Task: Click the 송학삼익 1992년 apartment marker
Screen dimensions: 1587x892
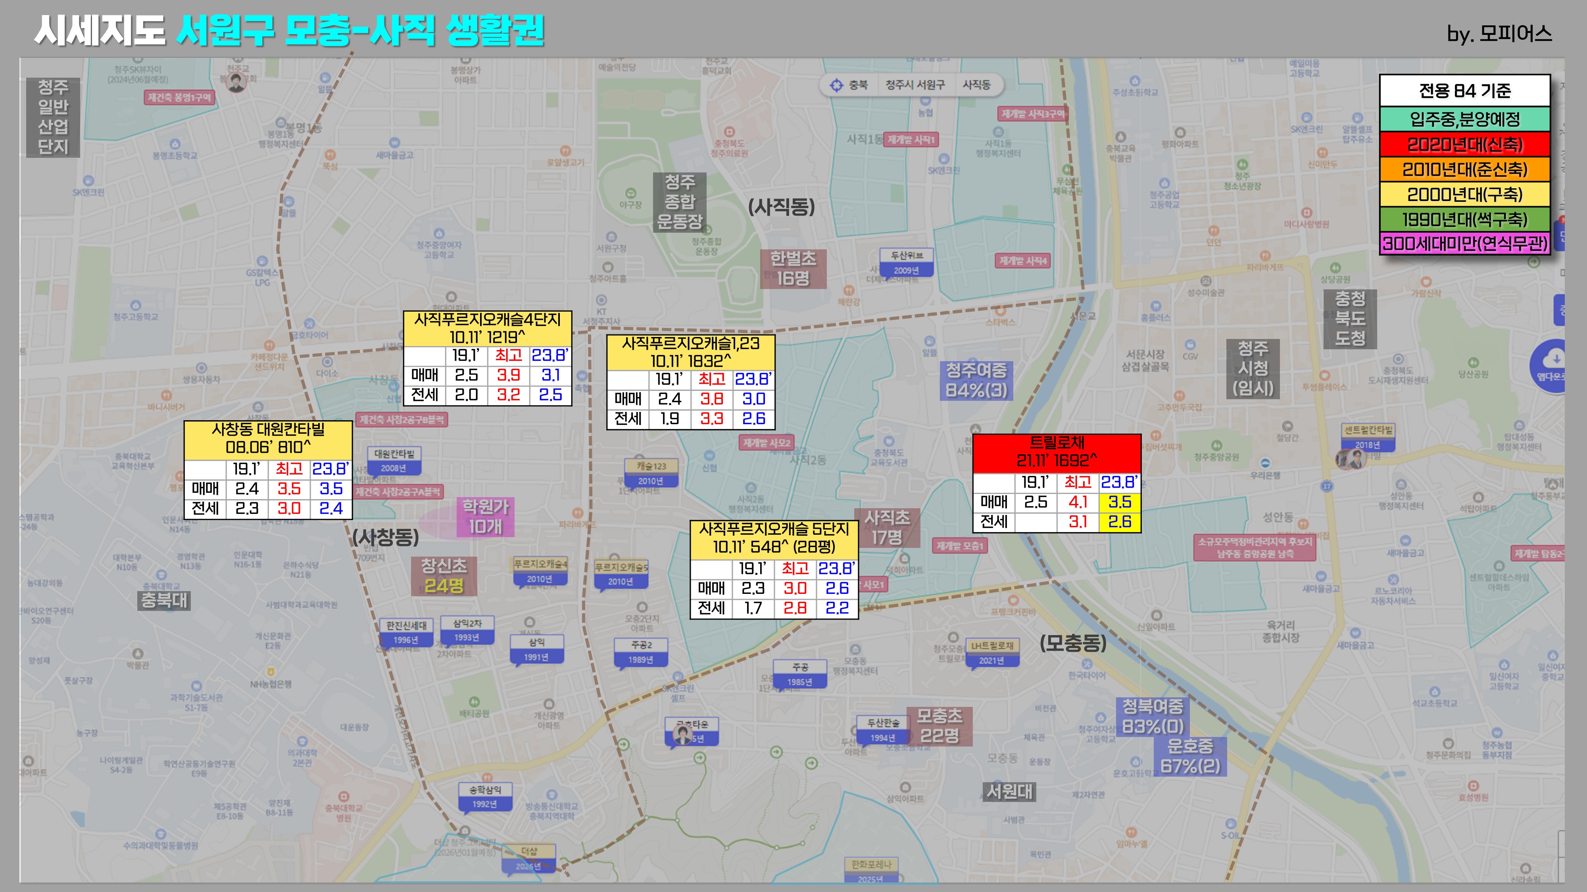Action: [x=485, y=796]
